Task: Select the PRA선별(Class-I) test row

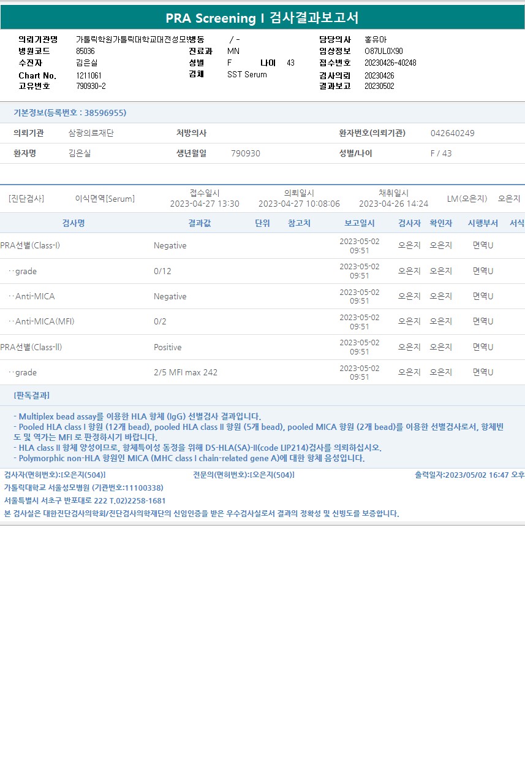Action: pyautogui.click(x=262, y=245)
